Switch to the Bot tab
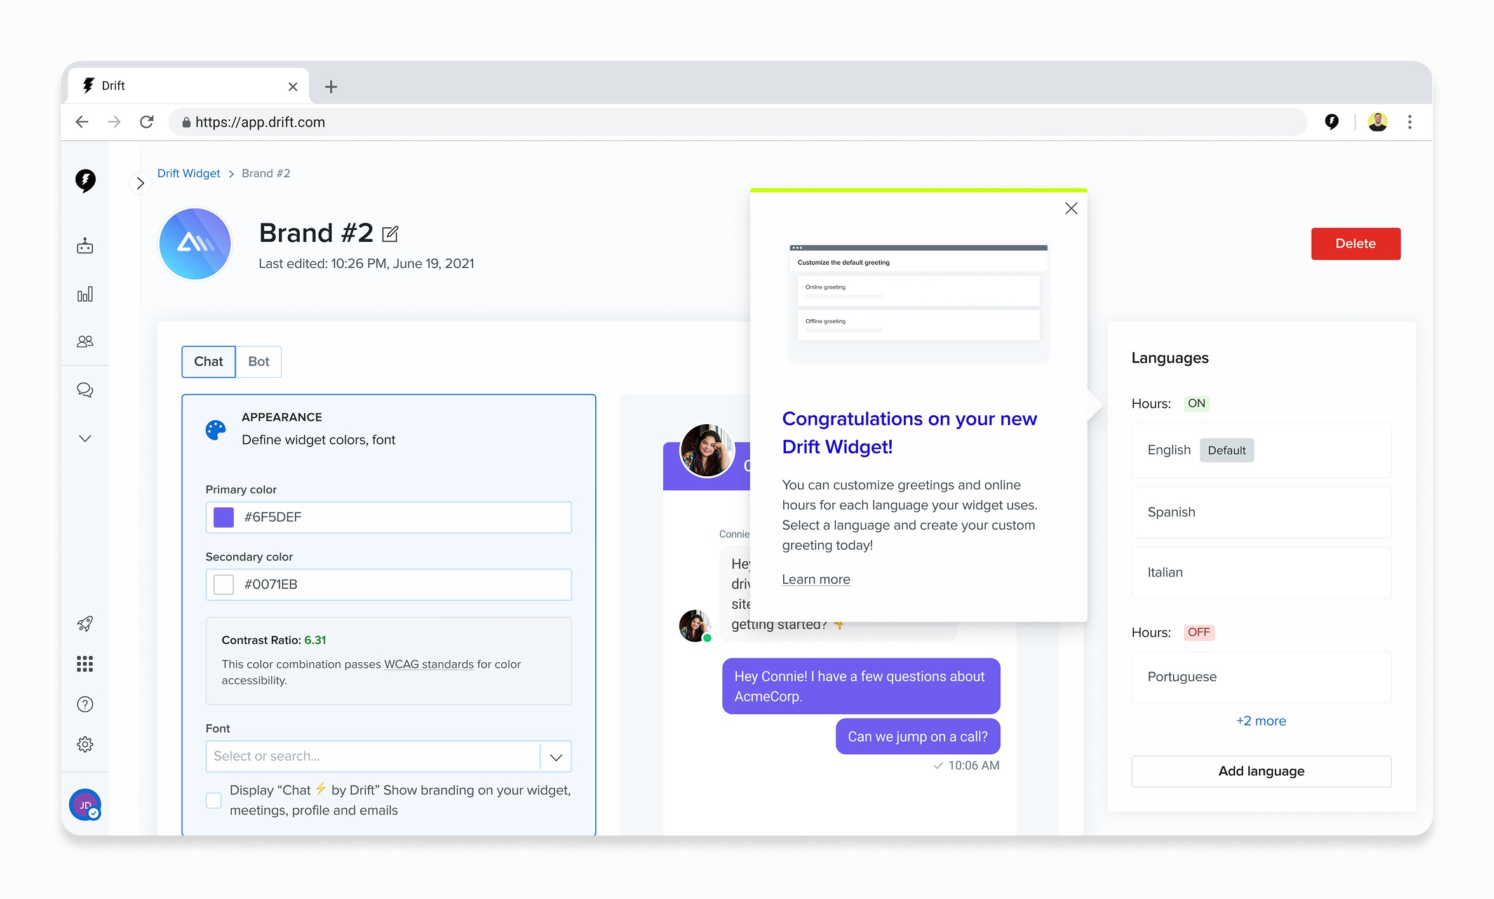 (259, 362)
